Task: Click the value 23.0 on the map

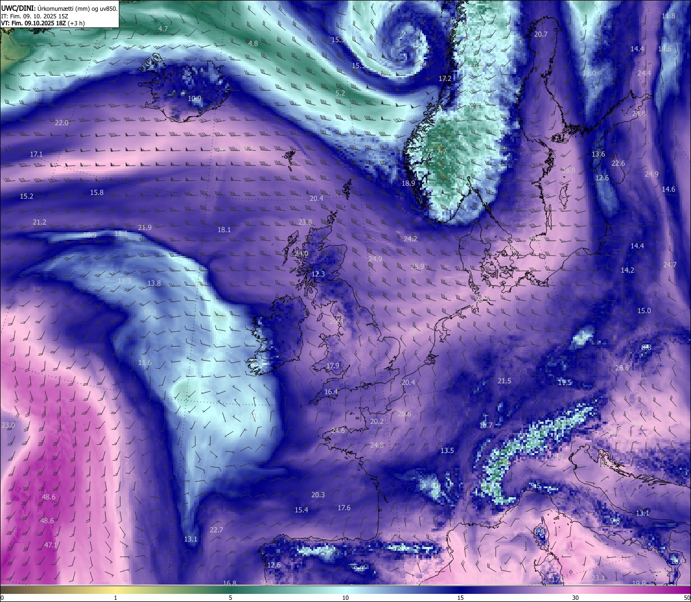Action: 8,425
